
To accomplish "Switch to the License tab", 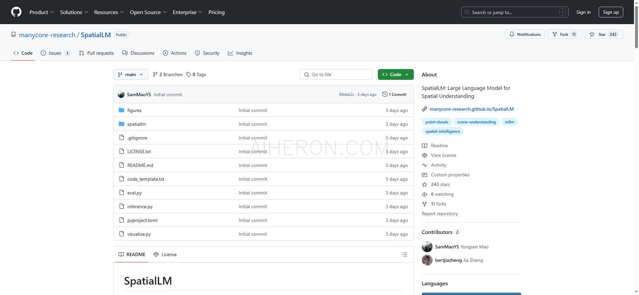I will [165, 255].
